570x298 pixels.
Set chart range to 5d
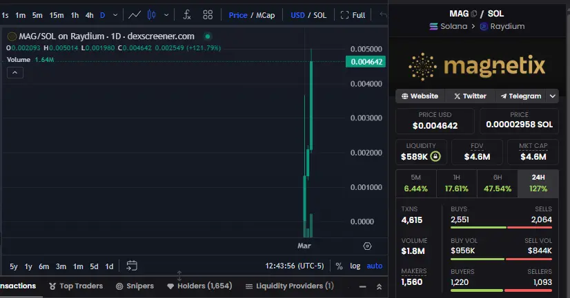tap(94, 266)
